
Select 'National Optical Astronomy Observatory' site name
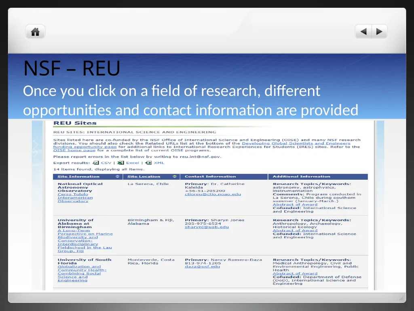click(x=80, y=187)
